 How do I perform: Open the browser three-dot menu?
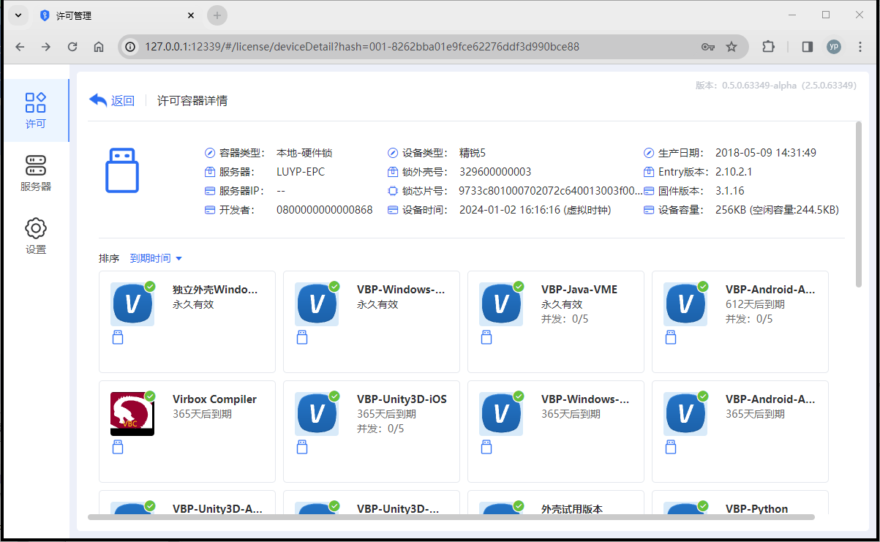(860, 47)
